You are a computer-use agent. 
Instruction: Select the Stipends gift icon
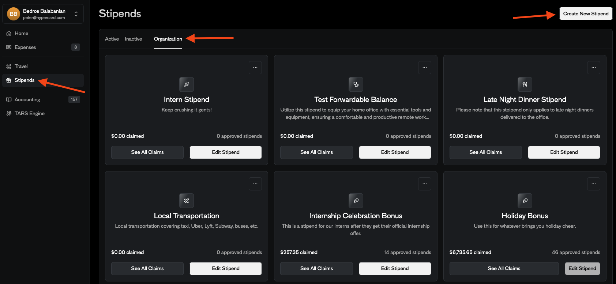9,80
